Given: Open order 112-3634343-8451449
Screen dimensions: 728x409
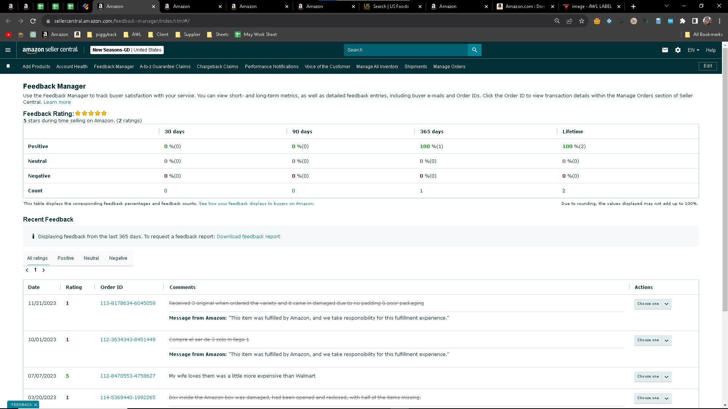Looking at the screenshot, I should pos(128,340).
